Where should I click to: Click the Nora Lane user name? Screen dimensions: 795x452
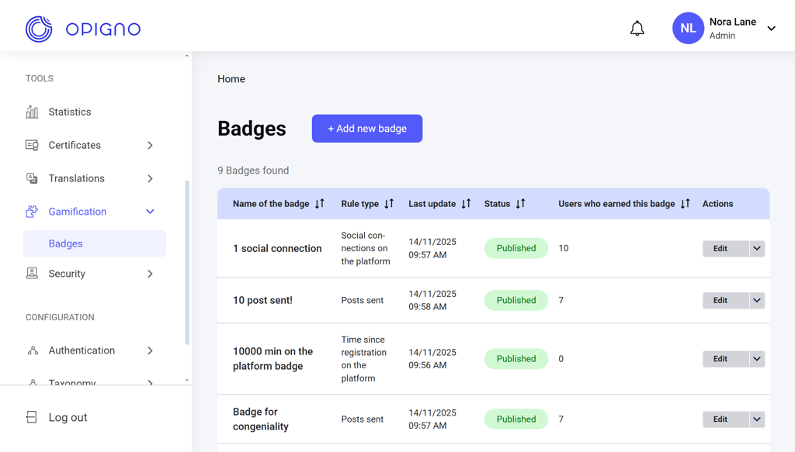[x=733, y=22]
